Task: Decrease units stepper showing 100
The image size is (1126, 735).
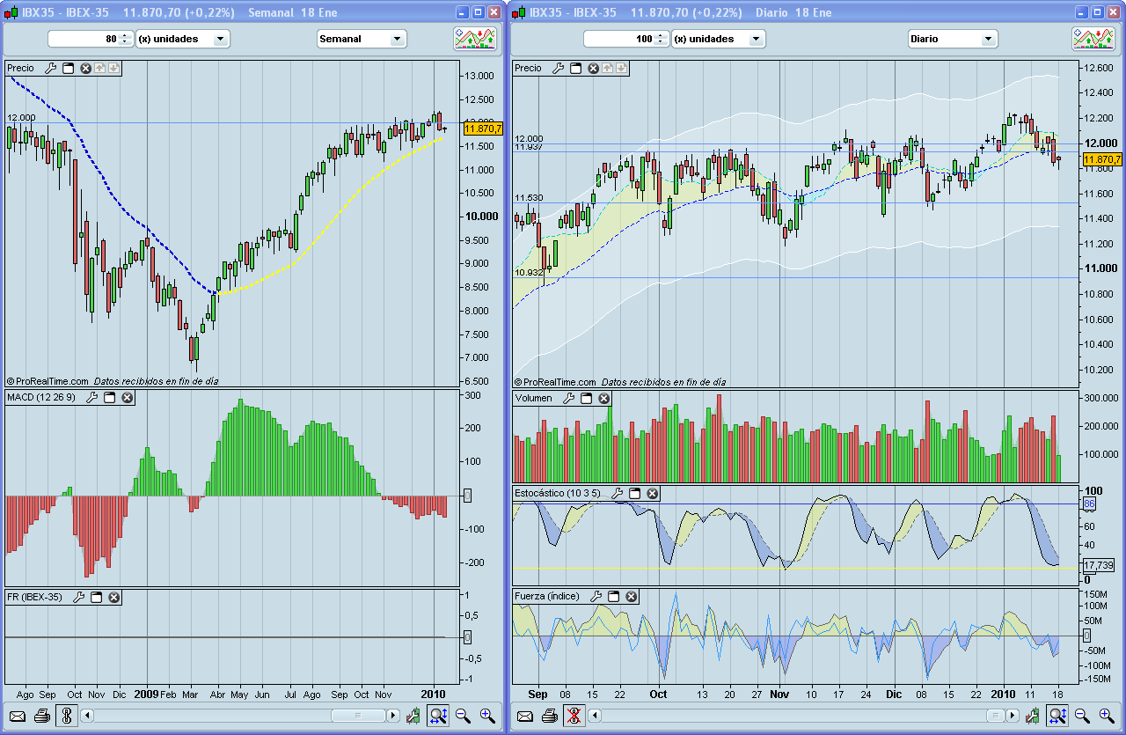Action: coord(662,43)
